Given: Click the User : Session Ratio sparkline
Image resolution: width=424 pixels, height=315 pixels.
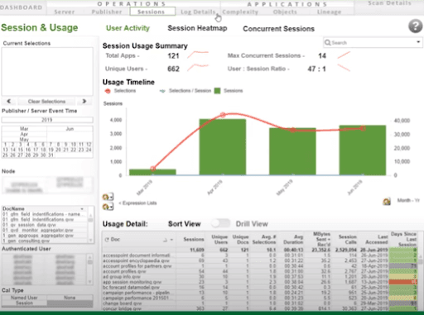Looking at the screenshot, I should tap(344, 68).
